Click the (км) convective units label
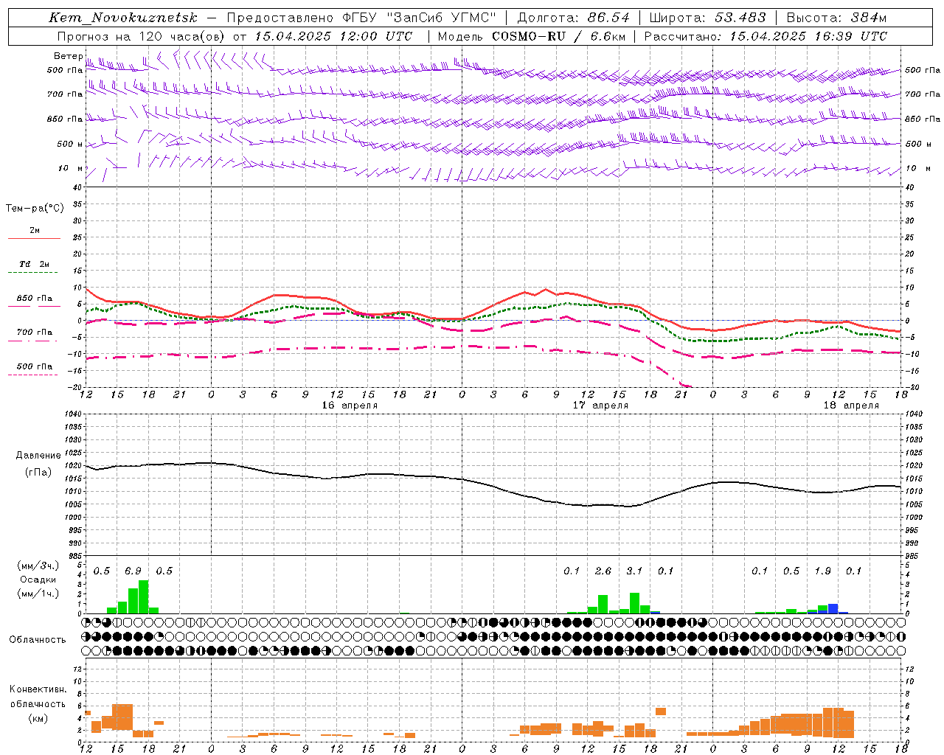This screenshot has width=944, height=755. [38, 717]
